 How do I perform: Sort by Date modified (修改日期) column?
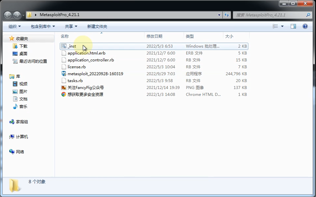click(x=154, y=36)
